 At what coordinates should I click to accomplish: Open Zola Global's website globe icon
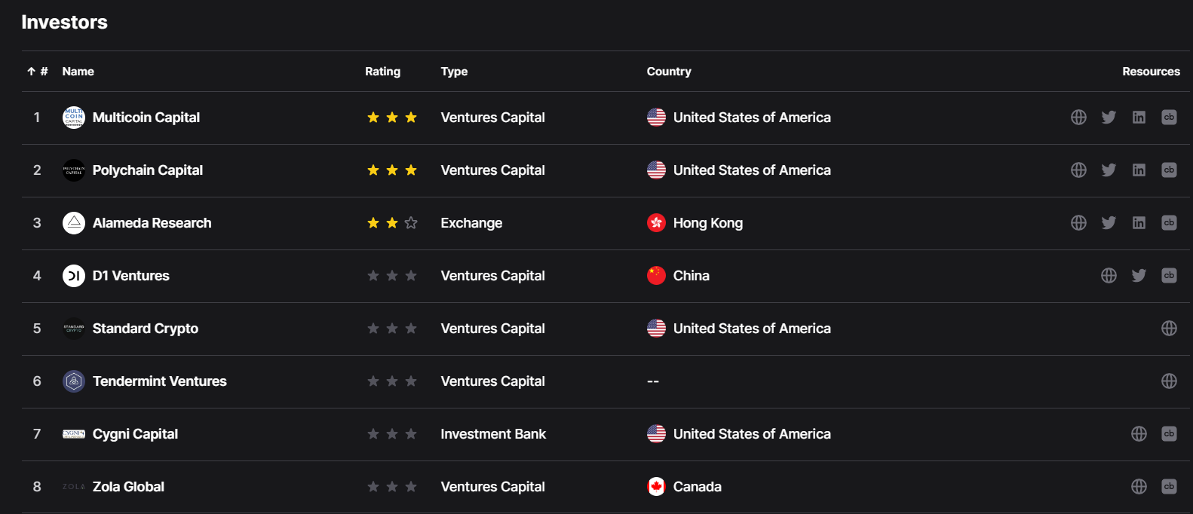coord(1139,487)
